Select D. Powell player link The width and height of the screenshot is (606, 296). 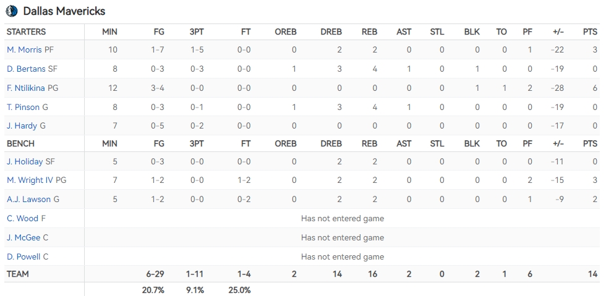23,256
